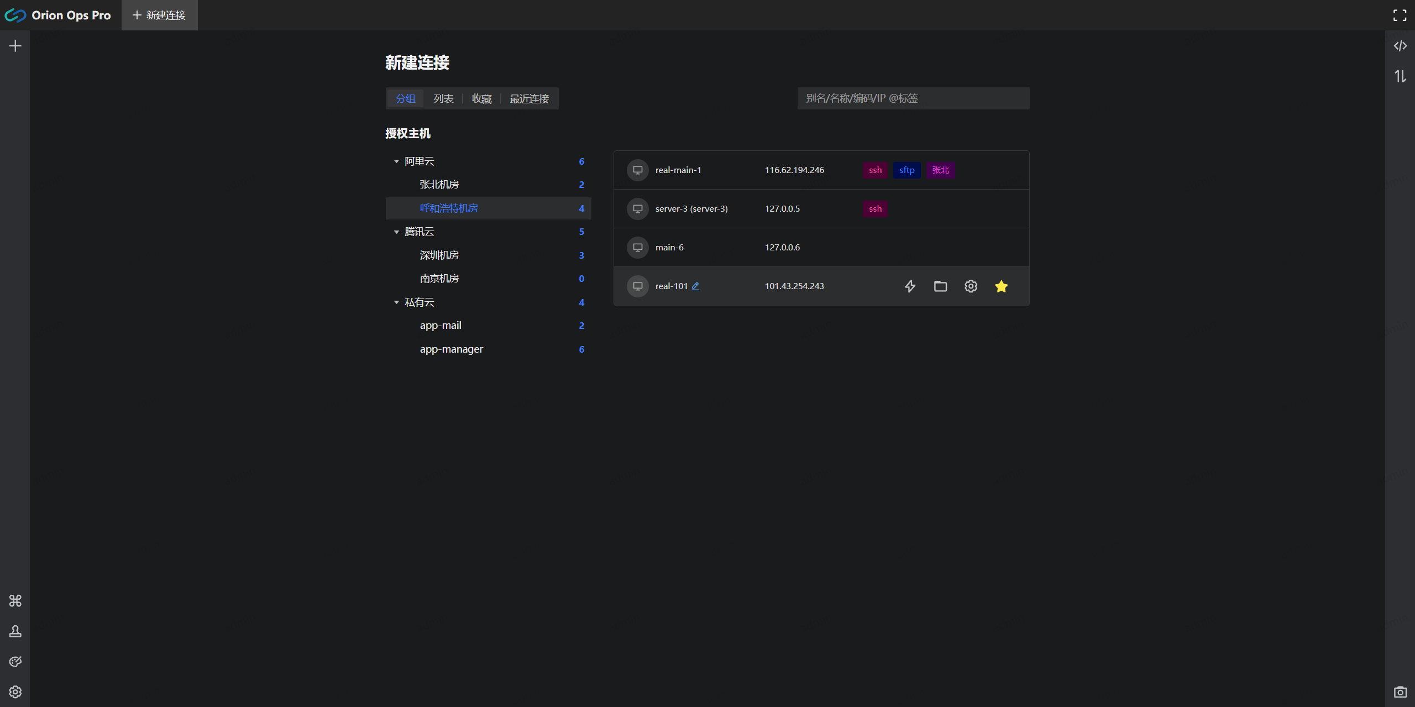Open the theme palette icon in sidebar
Viewport: 1415px width, 707px height.
[x=15, y=661]
